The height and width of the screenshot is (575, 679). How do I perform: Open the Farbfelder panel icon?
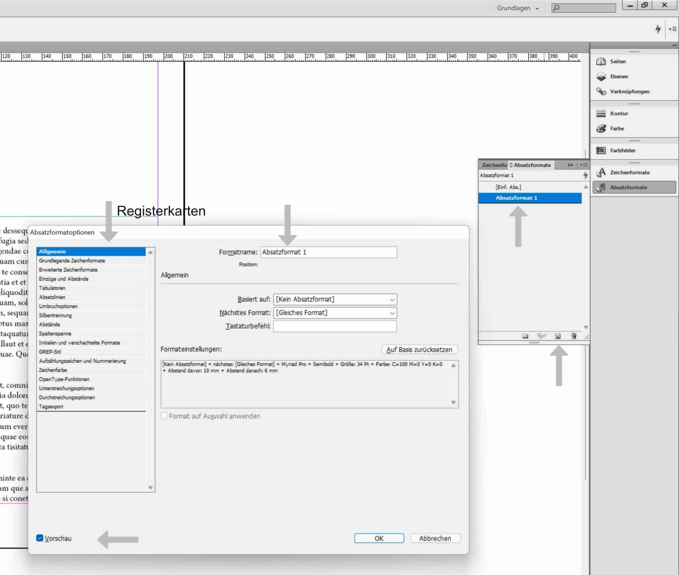(x=601, y=151)
